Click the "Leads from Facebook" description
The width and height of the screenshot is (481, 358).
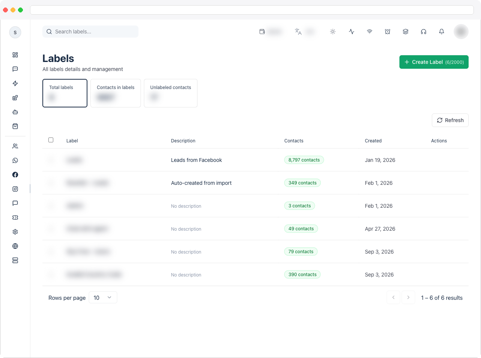(x=196, y=160)
